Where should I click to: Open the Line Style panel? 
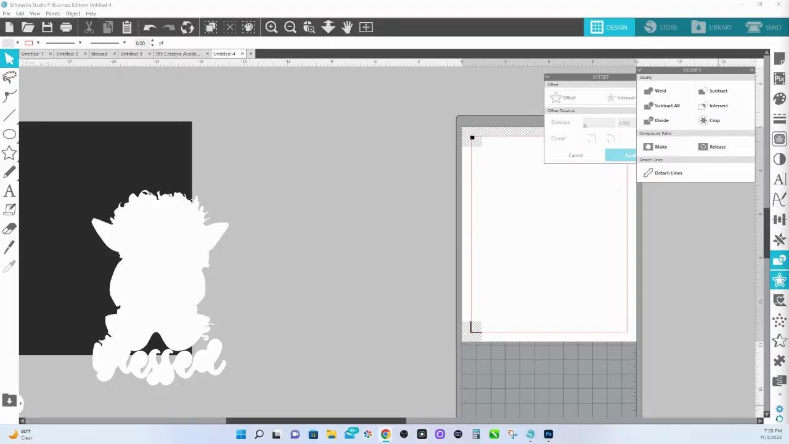coord(779,118)
